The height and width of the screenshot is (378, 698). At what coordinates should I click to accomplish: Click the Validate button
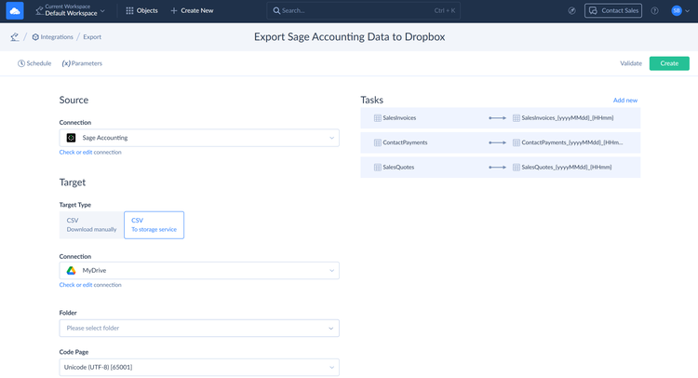631,63
